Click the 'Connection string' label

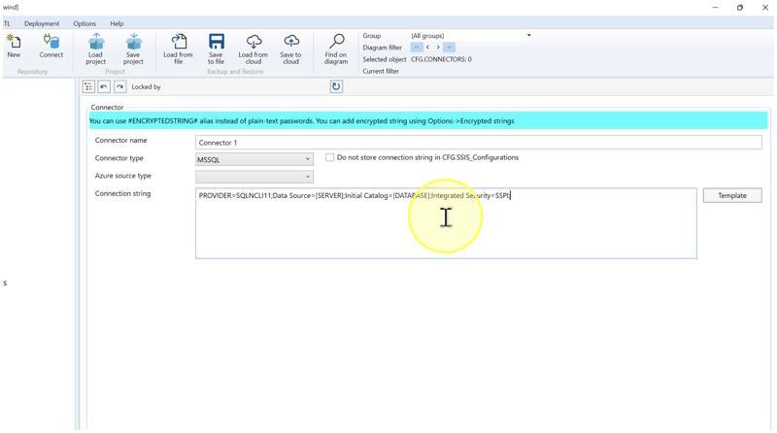point(123,194)
